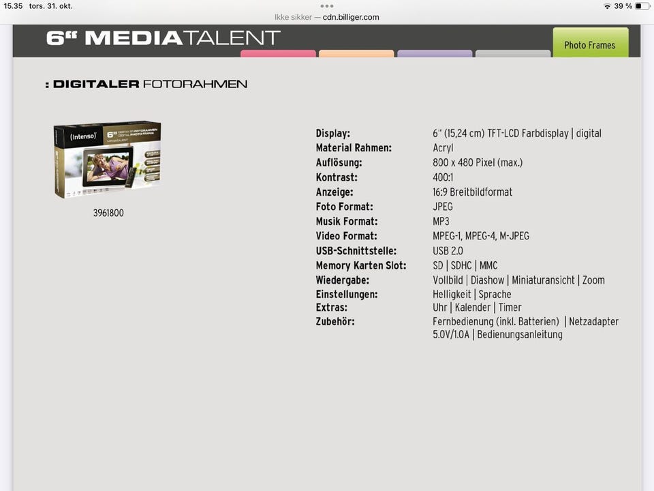This screenshot has width=654, height=491.
Task: Select the purple category tab
Action: coord(435,53)
